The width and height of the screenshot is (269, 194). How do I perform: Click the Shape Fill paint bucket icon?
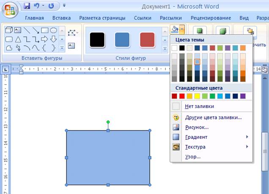pyautogui.click(x=174, y=30)
